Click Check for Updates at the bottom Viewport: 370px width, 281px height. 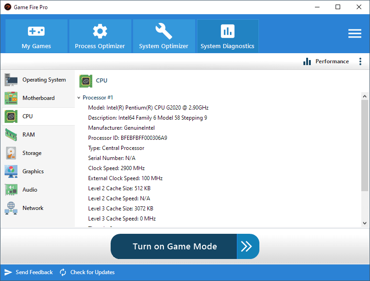point(87,272)
